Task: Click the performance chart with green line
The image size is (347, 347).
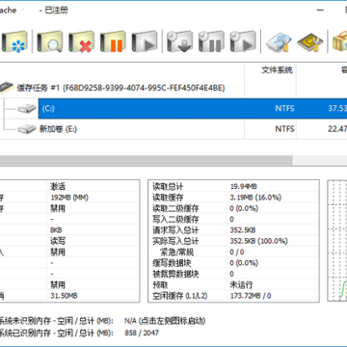Action: click(x=337, y=241)
